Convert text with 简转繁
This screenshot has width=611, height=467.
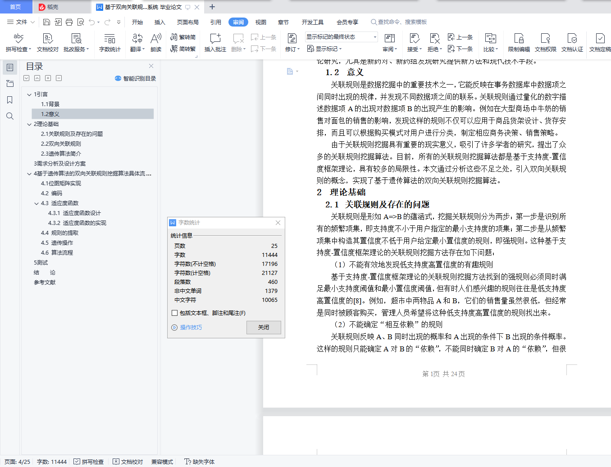(183, 49)
